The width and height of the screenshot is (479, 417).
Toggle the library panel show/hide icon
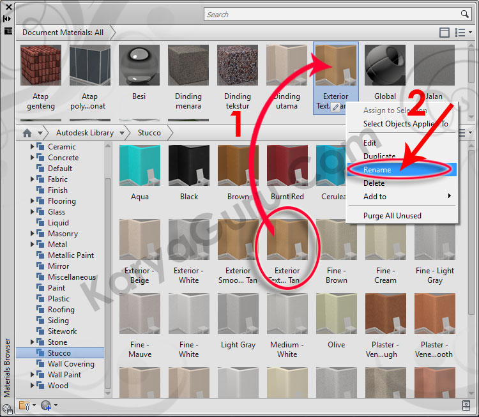(x=445, y=33)
